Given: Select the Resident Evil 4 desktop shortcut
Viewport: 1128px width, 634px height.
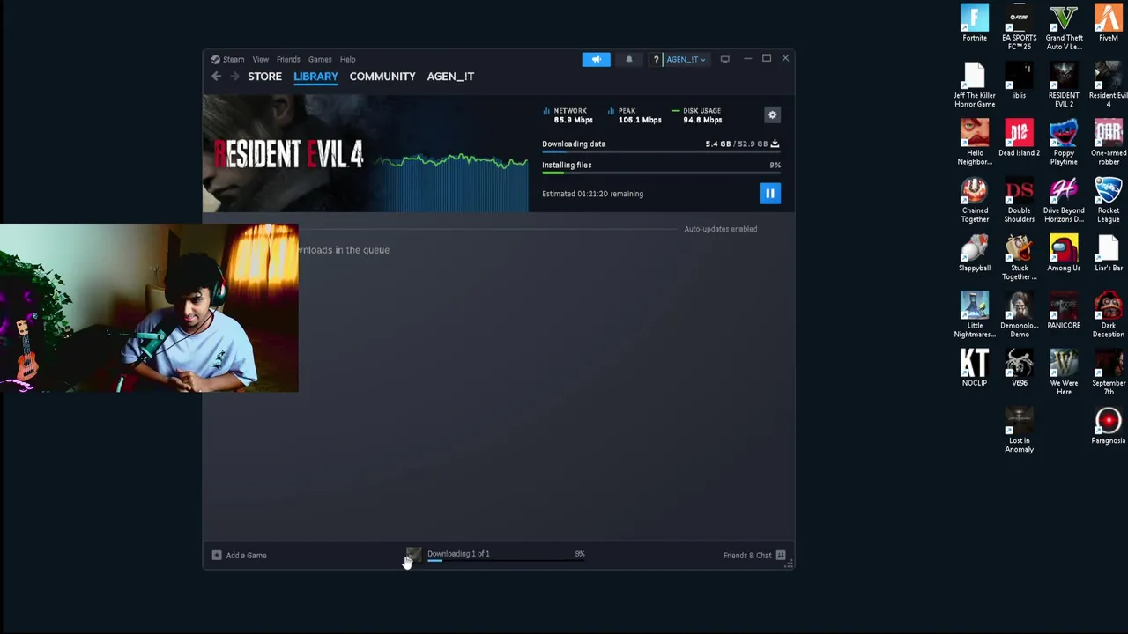Looking at the screenshot, I should [1109, 85].
